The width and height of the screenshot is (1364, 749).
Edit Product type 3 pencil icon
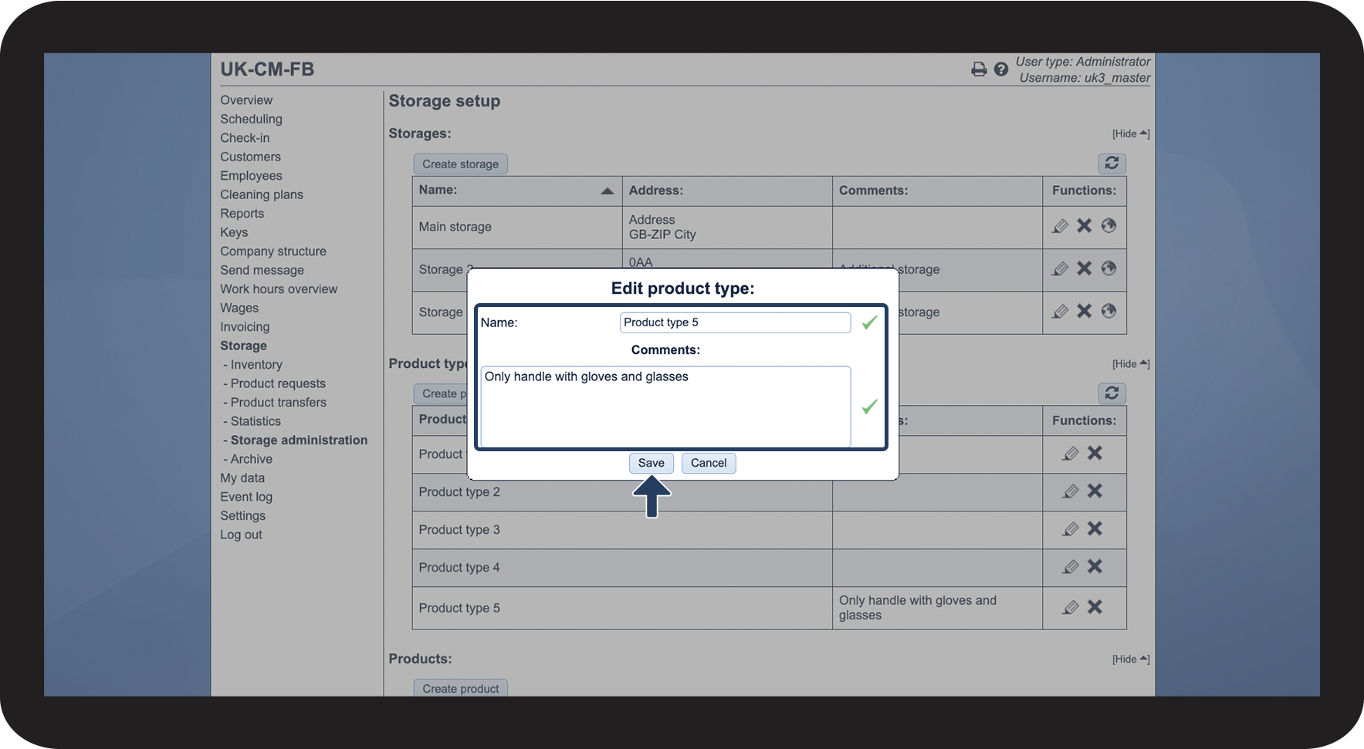[1071, 529]
